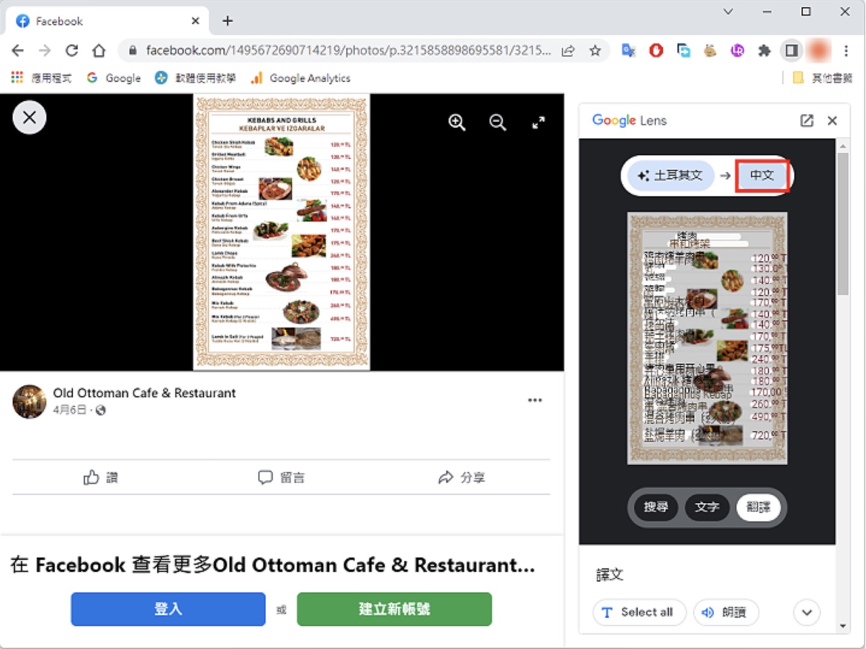Image resolution: width=866 pixels, height=649 pixels.
Task: Close the Google Lens panel
Action: (832, 120)
